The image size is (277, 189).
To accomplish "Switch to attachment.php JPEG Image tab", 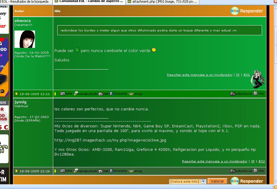I will (162, 1).
